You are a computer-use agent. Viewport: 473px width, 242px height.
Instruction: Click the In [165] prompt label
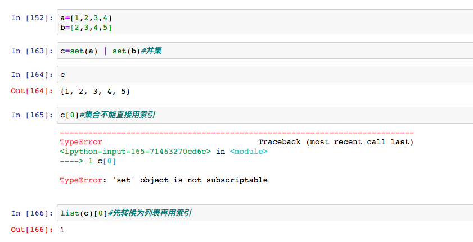(x=31, y=115)
